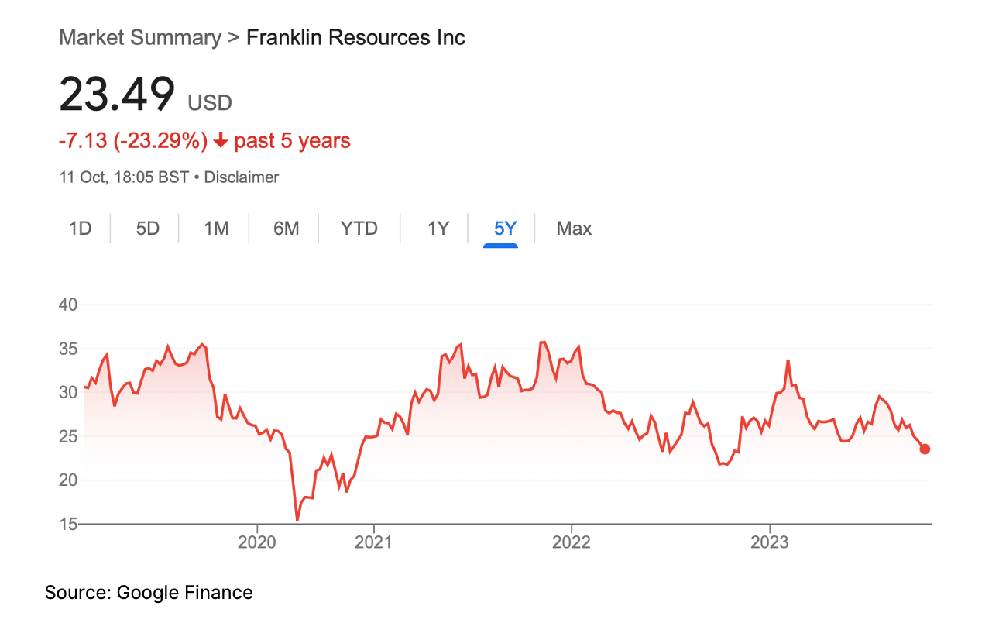
Task: Click the Franklin Resources Inc title
Action: (355, 37)
